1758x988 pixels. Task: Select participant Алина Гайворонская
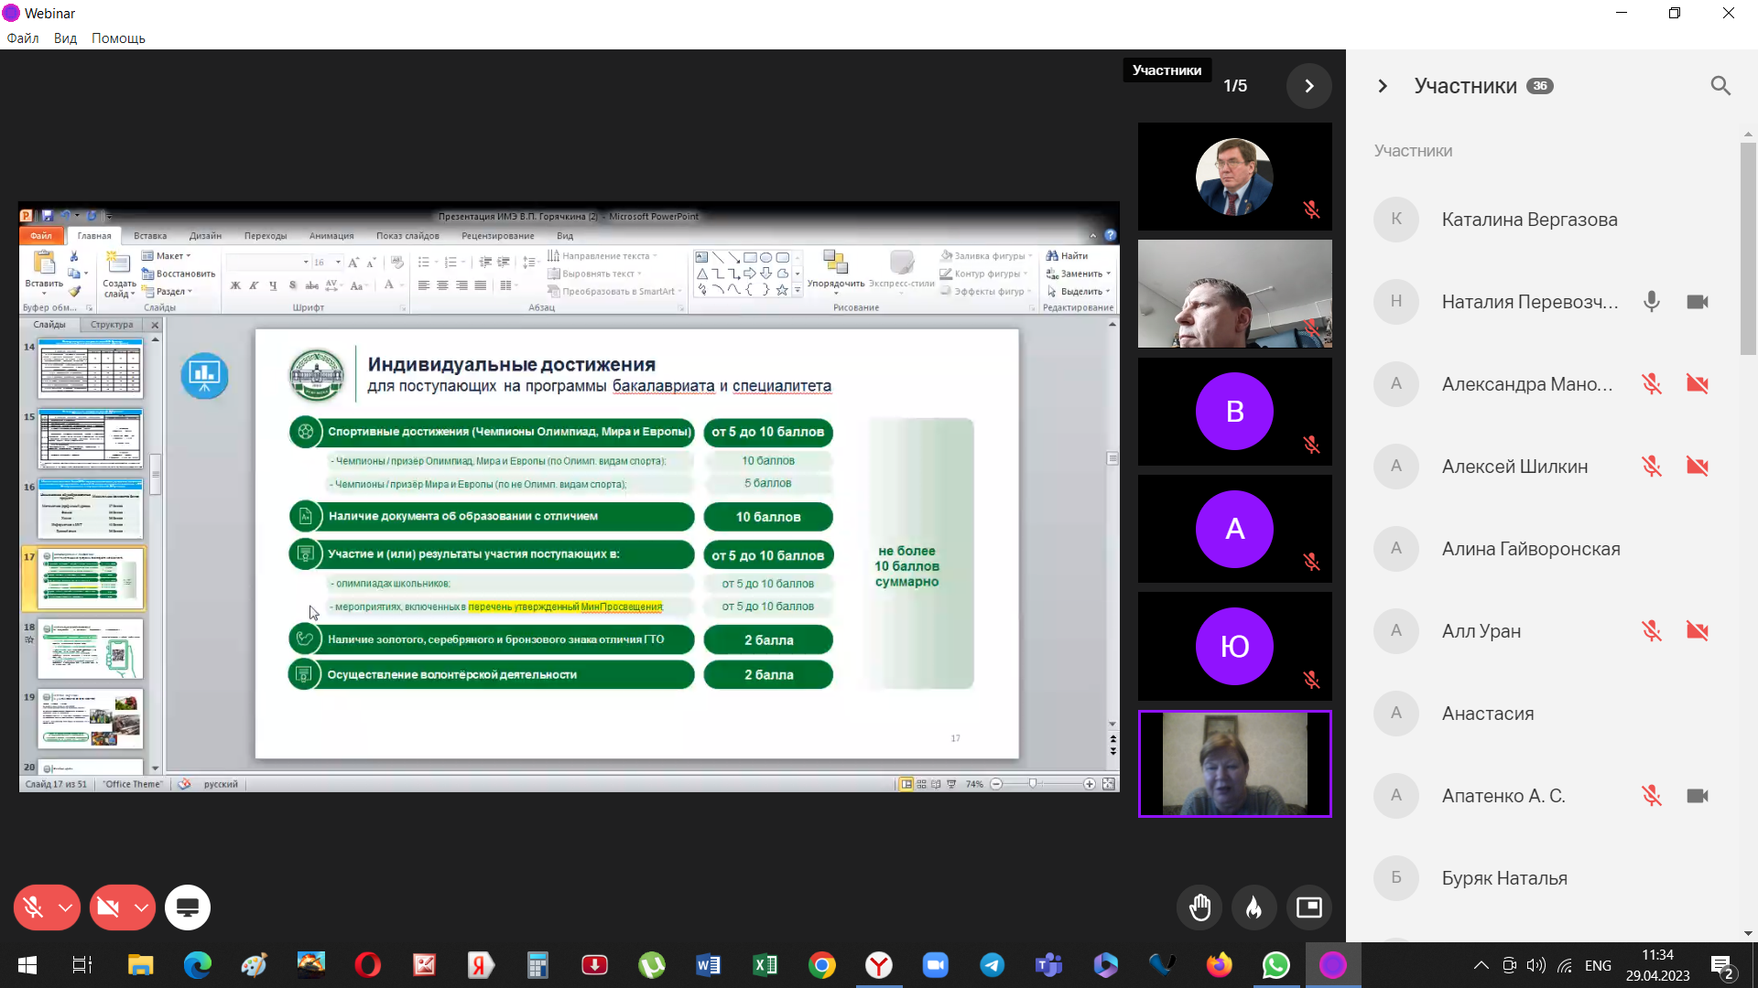(1543, 549)
